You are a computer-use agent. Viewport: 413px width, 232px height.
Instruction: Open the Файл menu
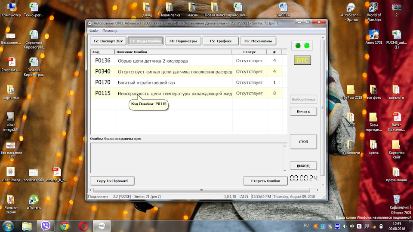94,31
